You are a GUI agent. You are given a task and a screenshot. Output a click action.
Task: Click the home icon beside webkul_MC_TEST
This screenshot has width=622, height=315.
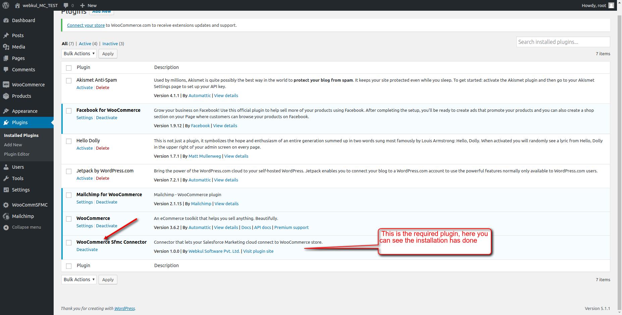18,5
